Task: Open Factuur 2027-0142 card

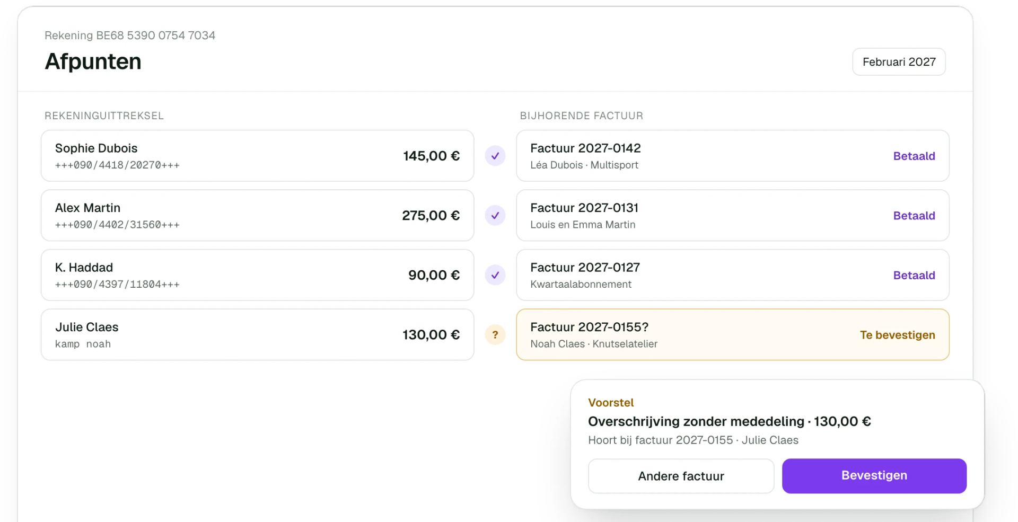Action: pos(732,156)
